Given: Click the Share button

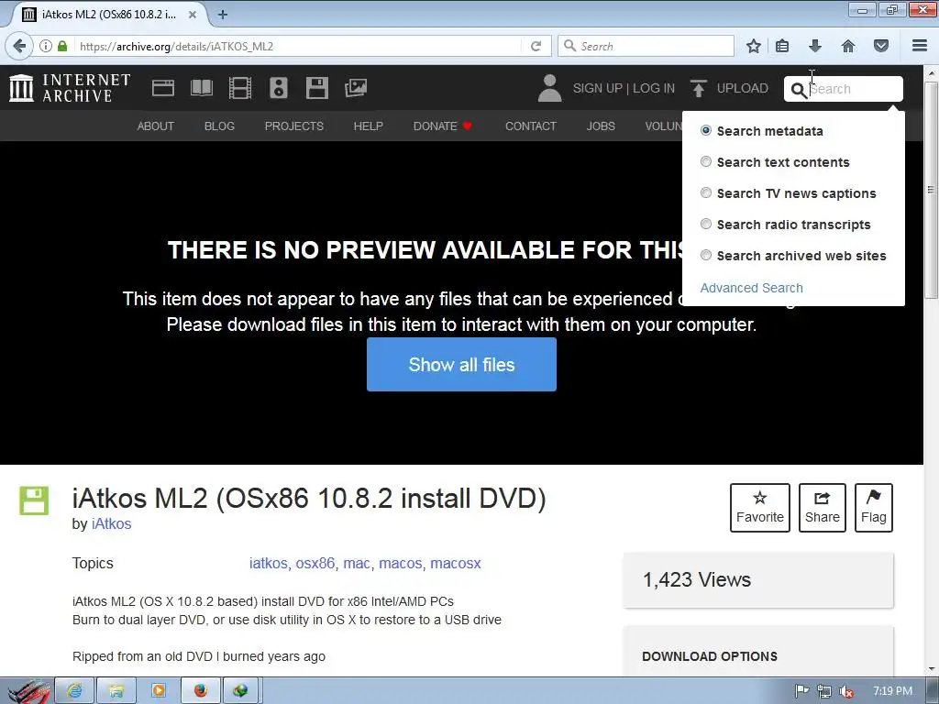Looking at the screenshot, I should [823, 508].
